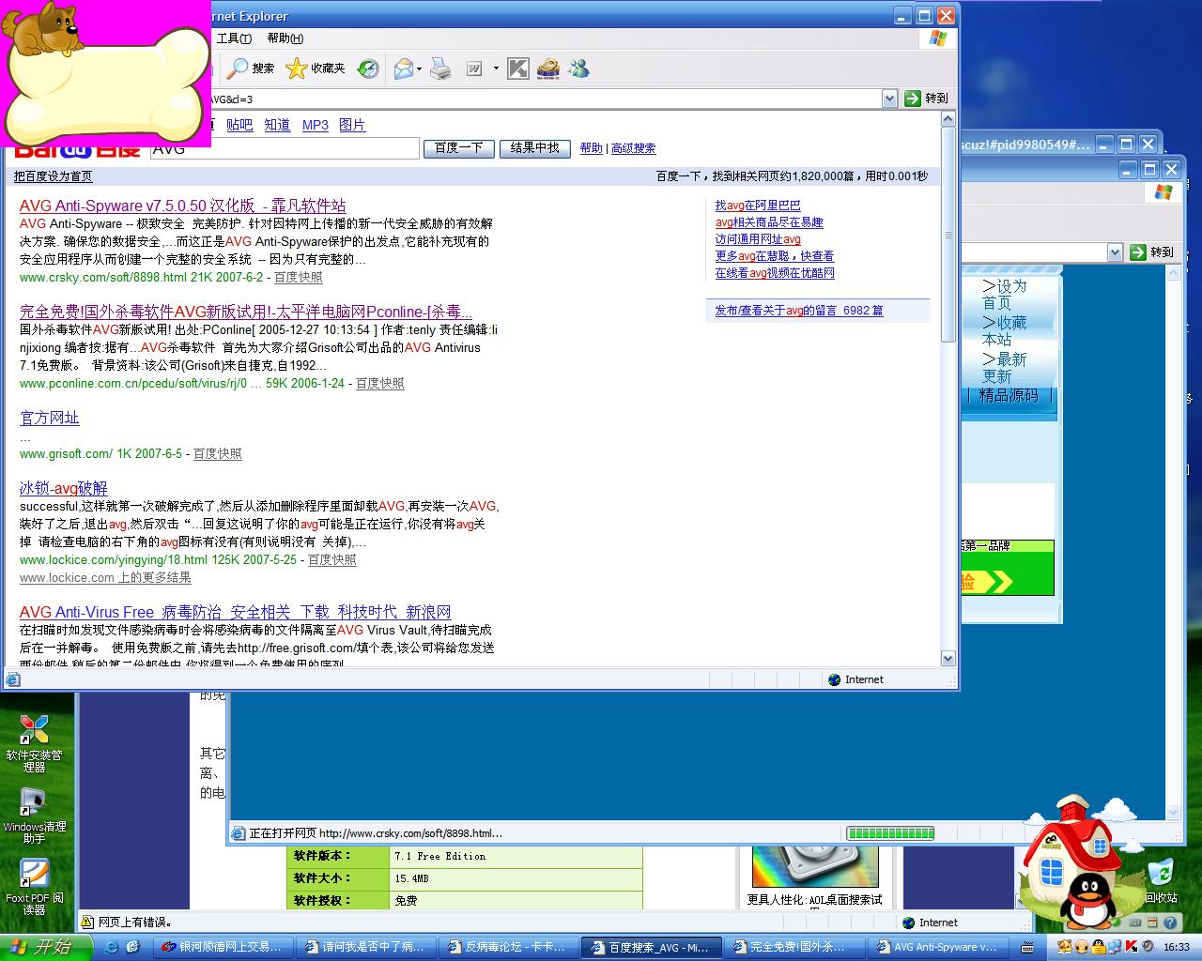1202x961 pixels.
Task: Switch to the 图片 tab on Baidu
Action: coord(352,125)
